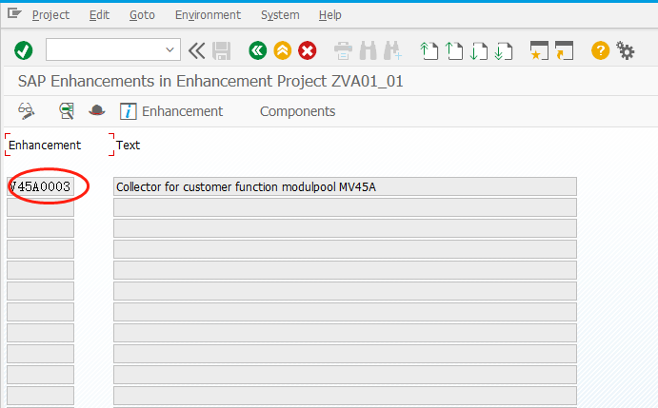Open the Environment menu
Screen dimensions: 658x408
[208, 15]
